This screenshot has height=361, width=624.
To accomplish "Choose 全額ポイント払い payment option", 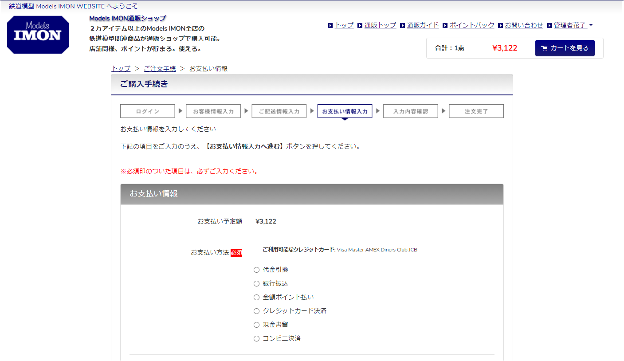I will tap(256, 297).
